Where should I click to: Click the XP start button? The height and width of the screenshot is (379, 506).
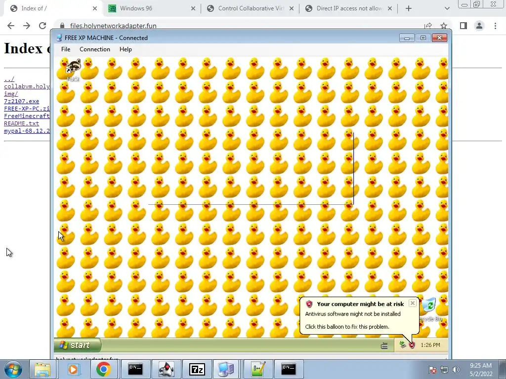click(x=78, y=345)
